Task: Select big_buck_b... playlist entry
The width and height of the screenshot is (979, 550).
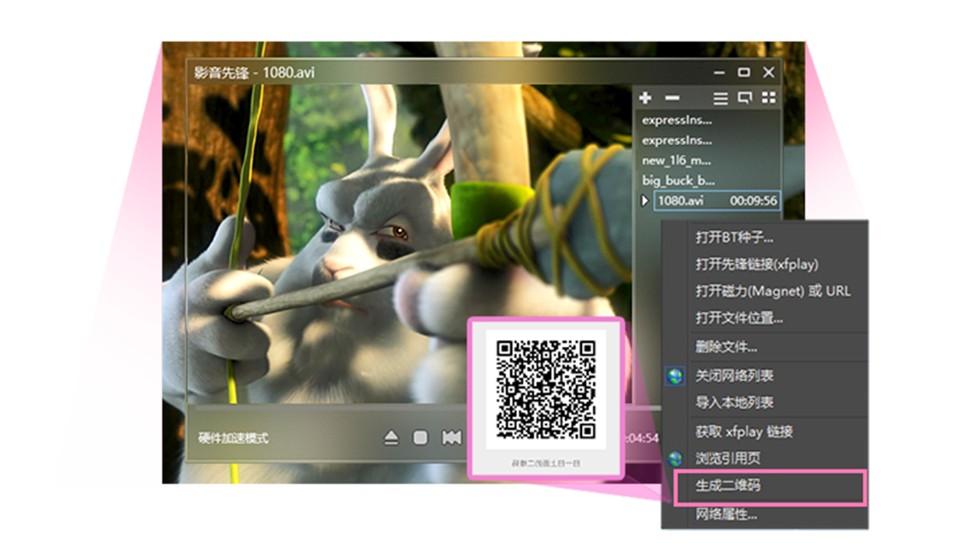Action: point(678,181)
